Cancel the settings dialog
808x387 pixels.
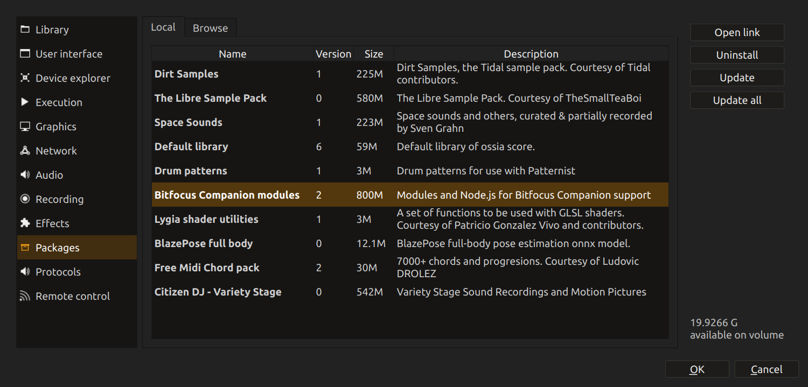pos(766,369)
